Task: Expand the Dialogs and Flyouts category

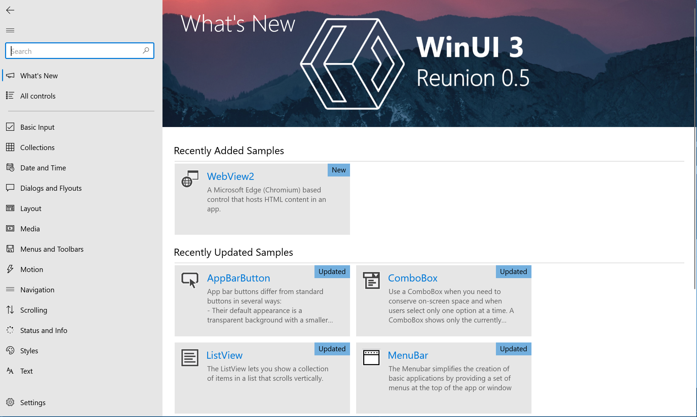Action: 50,188
